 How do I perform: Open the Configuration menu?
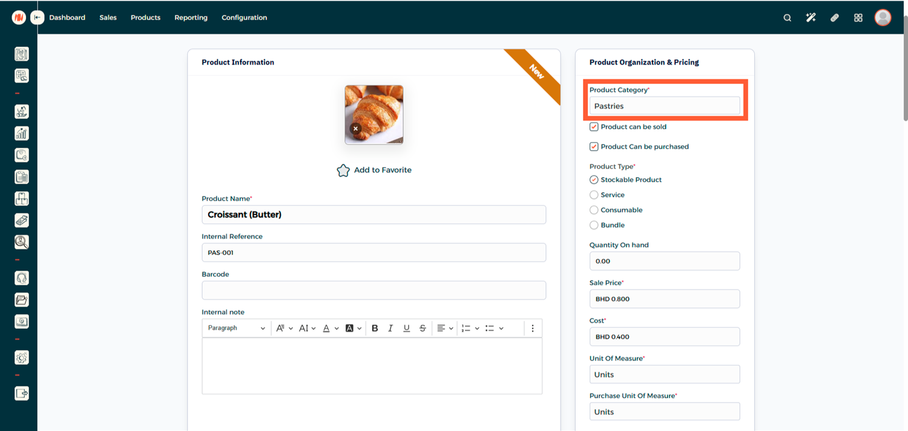[x=244, y=18]
